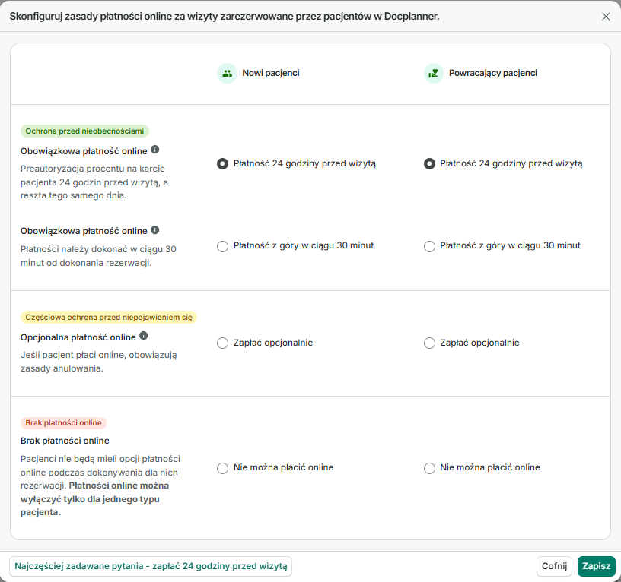621x582 pixels.
Task: Disable online payments for returning patients
Action: click(429, 467)
